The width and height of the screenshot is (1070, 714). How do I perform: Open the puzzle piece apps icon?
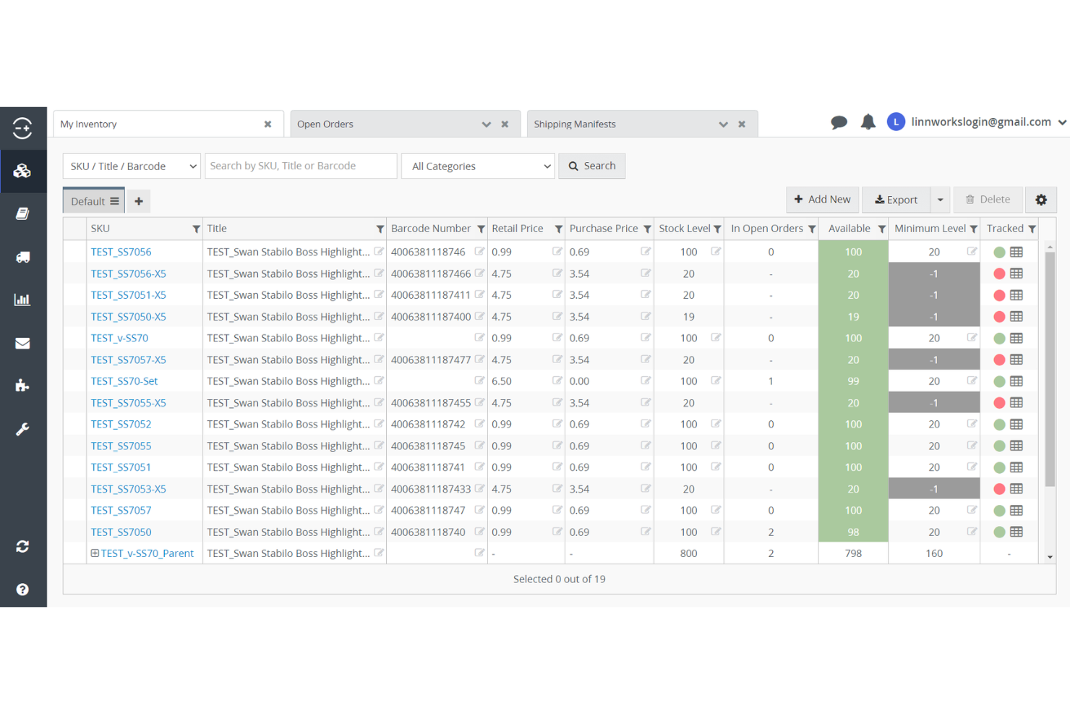pyautogui.click(x=23, y=386)
